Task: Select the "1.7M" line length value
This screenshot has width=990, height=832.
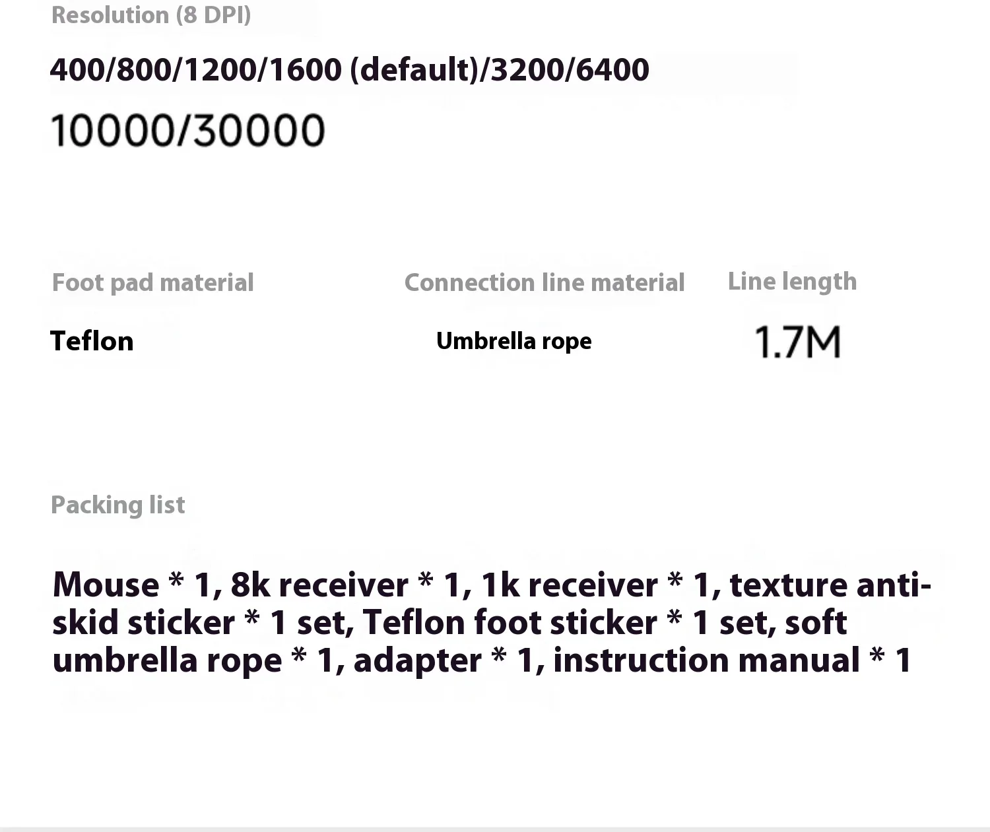Action: pos(797,342)
